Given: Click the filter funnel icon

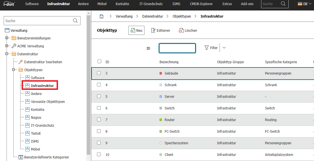Looking at the screenshot, I should pos(207,48).
